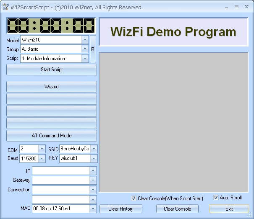Expand the Baud rate dropdown arrow

(x=42, y=158)
